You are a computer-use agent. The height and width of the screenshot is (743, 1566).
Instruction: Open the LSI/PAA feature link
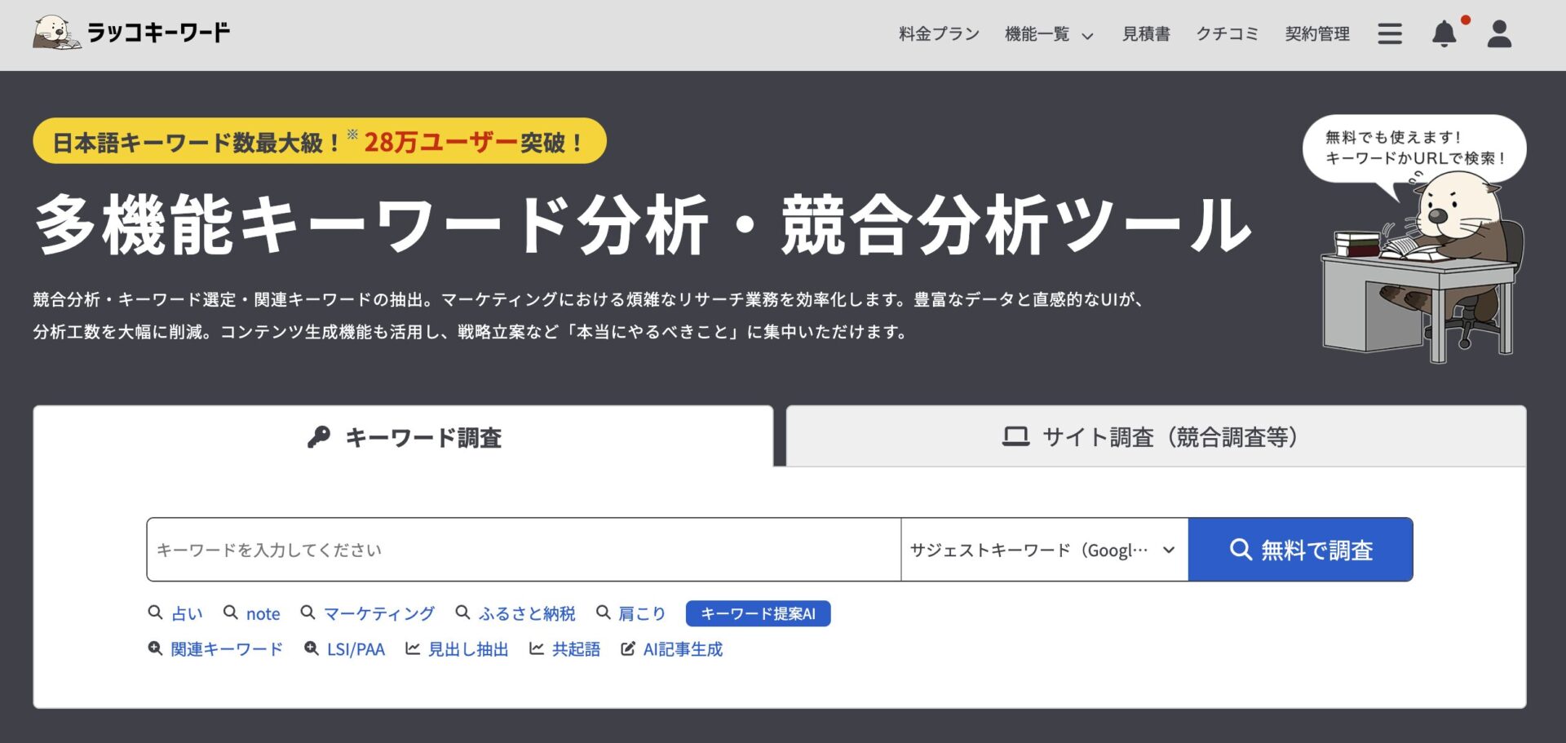pos(355,649)
